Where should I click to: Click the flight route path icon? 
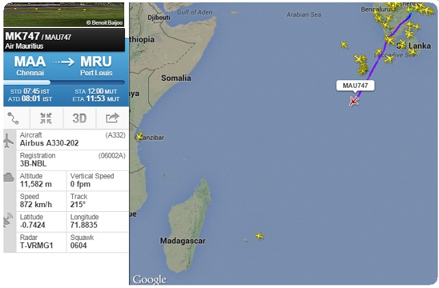14,117
